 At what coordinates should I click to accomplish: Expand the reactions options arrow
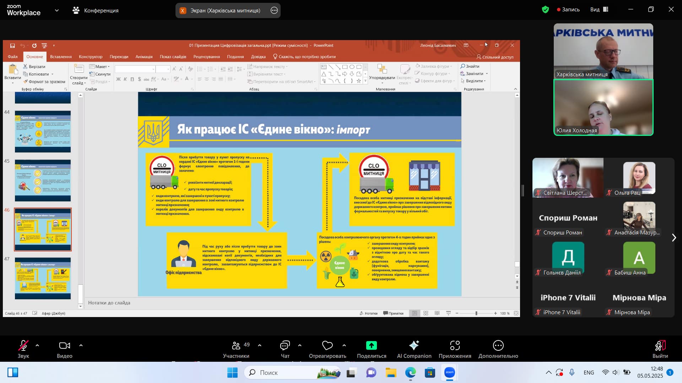pyautogui.click(x=344, y=345)
